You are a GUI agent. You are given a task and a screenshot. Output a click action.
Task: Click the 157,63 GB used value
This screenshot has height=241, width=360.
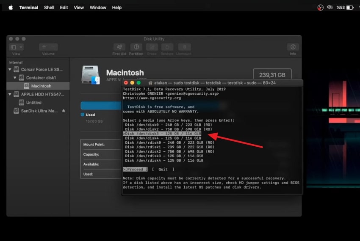pos(94,121)
